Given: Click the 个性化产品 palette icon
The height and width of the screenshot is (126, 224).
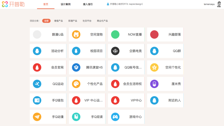Looking at the screenshot, I should pos(76,84).
